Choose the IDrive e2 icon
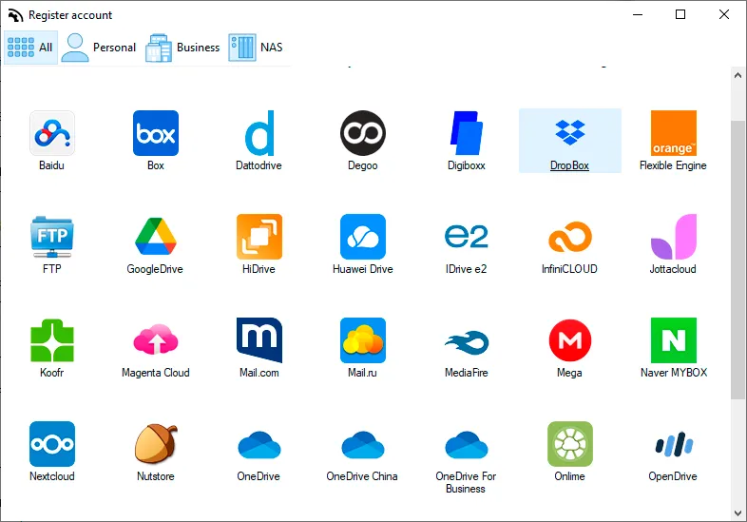This screenshot has height=522, width=747. point(467,237)
